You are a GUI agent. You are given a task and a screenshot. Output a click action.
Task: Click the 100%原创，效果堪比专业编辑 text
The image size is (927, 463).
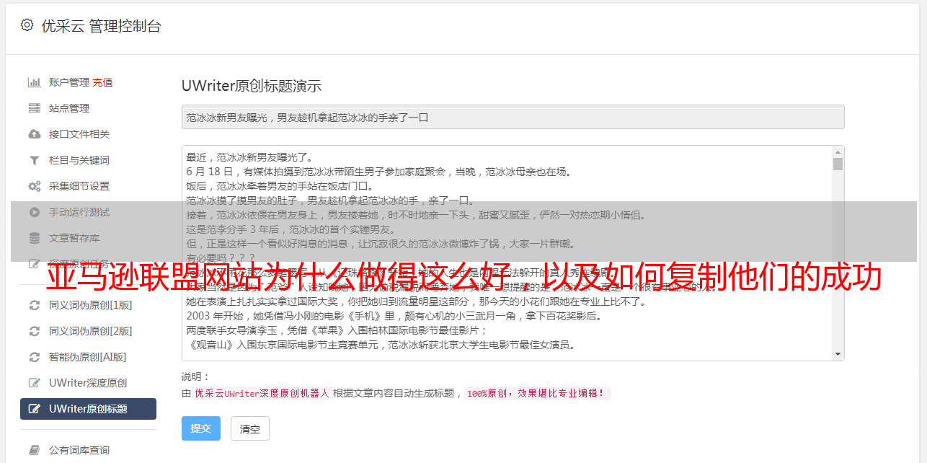pos(536,393)
